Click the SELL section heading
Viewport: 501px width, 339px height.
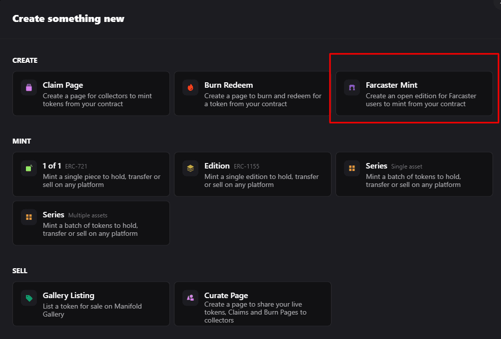click(20, 271)
